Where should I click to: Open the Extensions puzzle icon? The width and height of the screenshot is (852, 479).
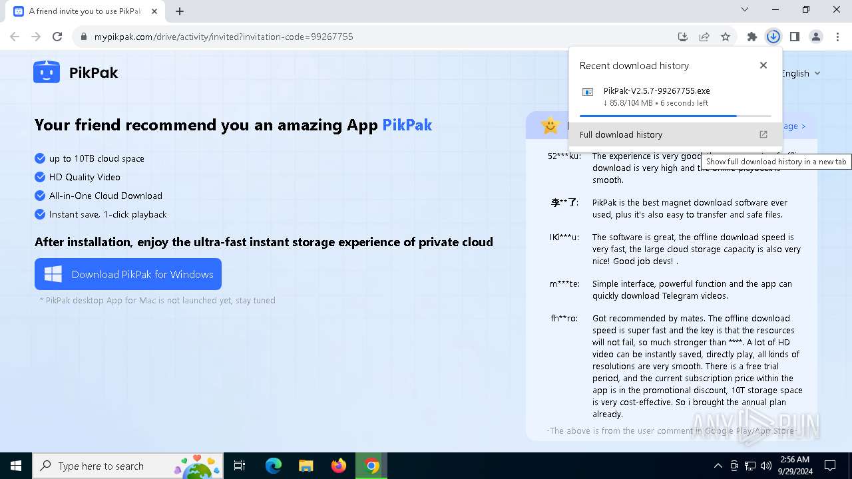tap(752, 37)
